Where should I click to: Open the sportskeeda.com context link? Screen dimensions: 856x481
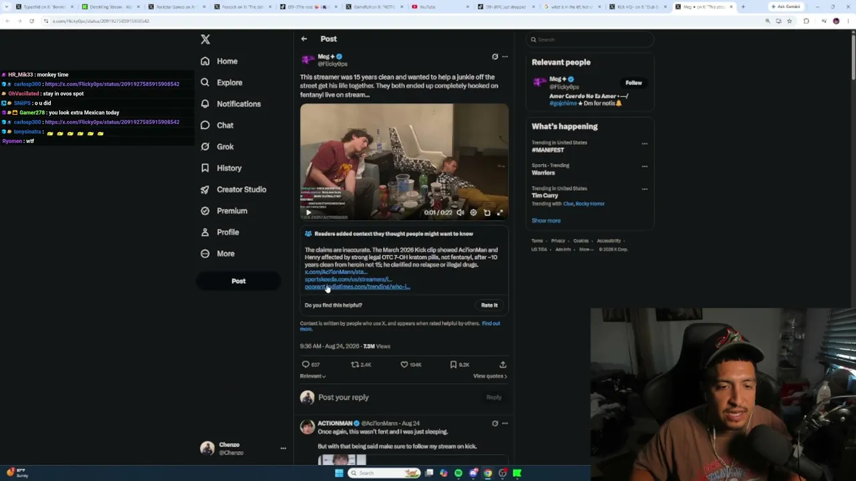tap(348, 279)
